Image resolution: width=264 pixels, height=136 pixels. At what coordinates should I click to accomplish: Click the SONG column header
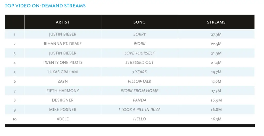139,22
